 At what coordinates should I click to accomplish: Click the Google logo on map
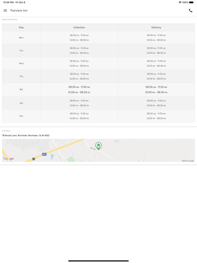[x=8, y=159]
